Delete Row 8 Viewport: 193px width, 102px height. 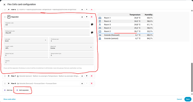point(91,83)
